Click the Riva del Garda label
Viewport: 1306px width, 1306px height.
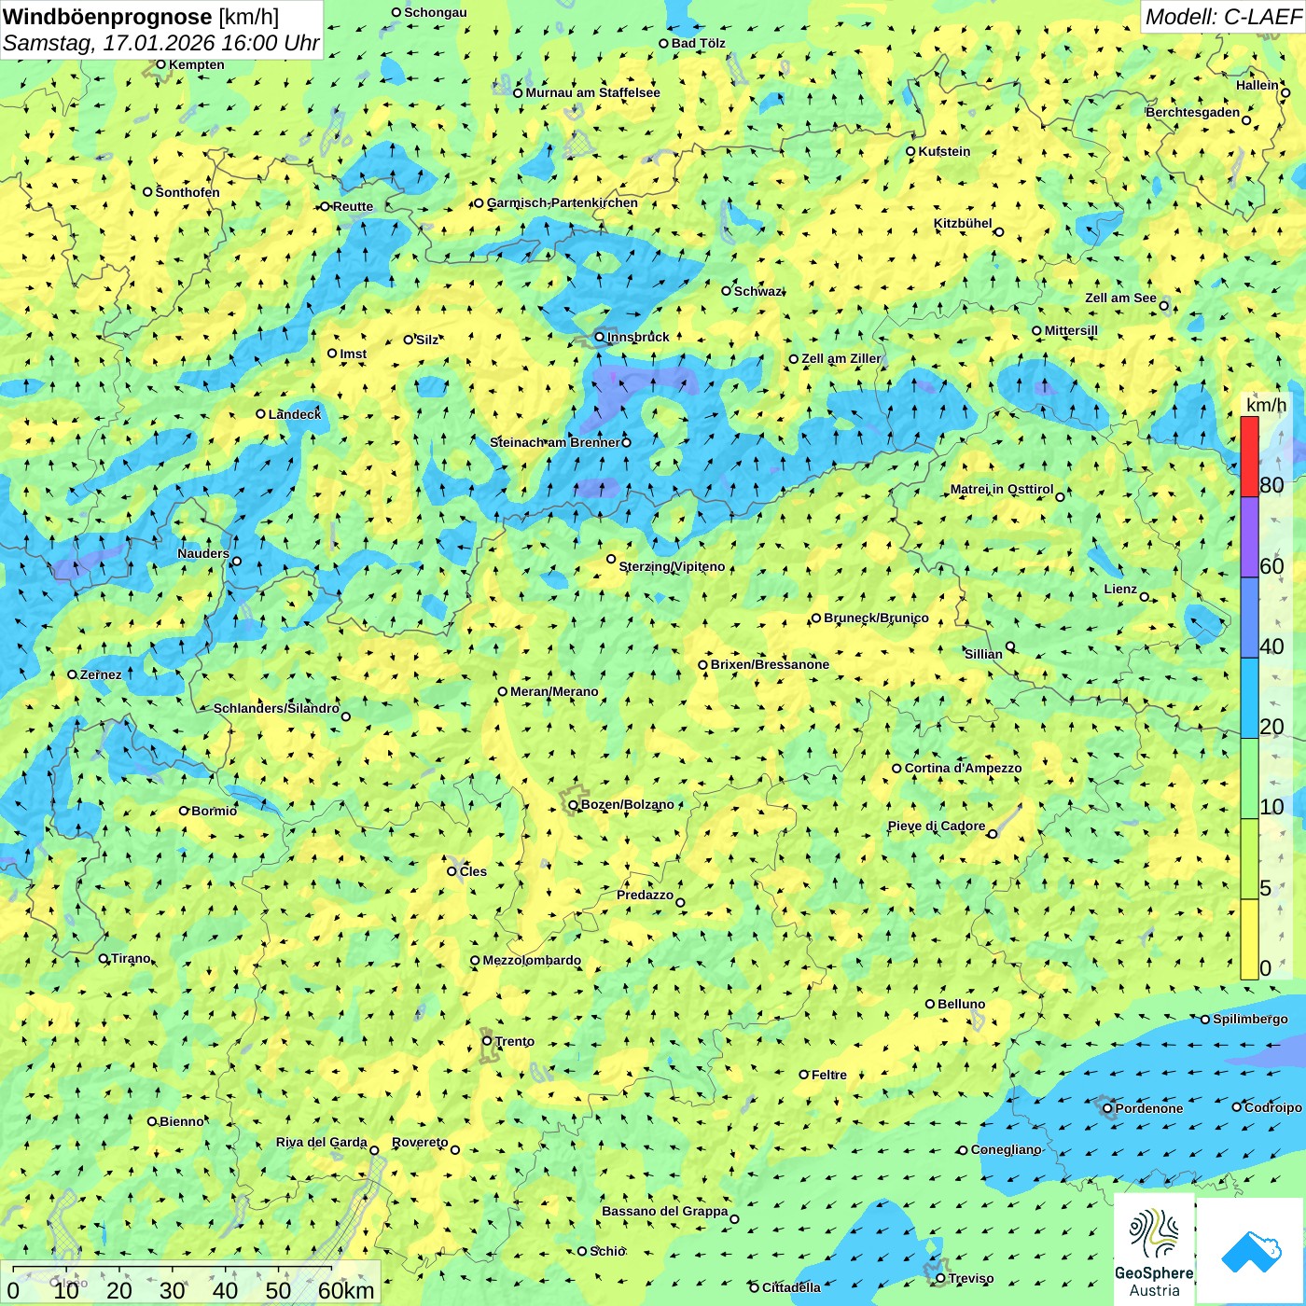click(322, 1142)
